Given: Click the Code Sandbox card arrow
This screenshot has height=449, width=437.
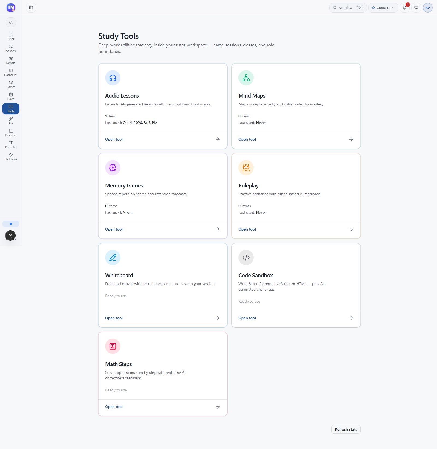Looking at the screenshot, I should [351, 318].
